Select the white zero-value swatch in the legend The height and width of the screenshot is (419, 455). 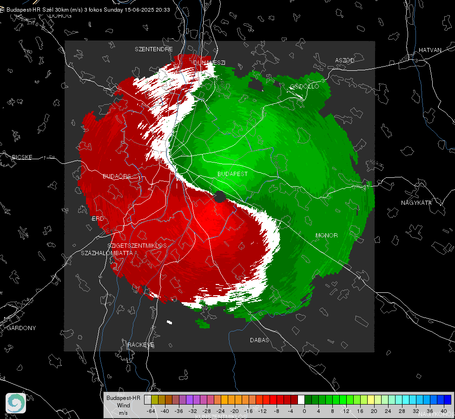click(301, 399)
